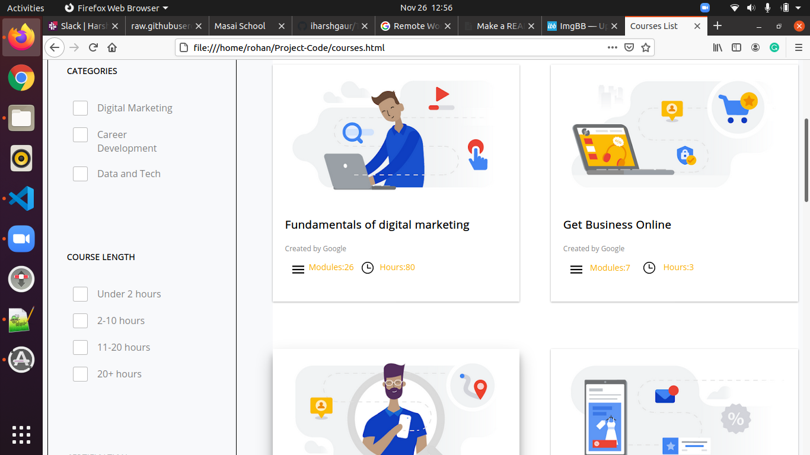Click the page vertical scrollbar thumb
810x455 pixels.
tap(806, 160)
